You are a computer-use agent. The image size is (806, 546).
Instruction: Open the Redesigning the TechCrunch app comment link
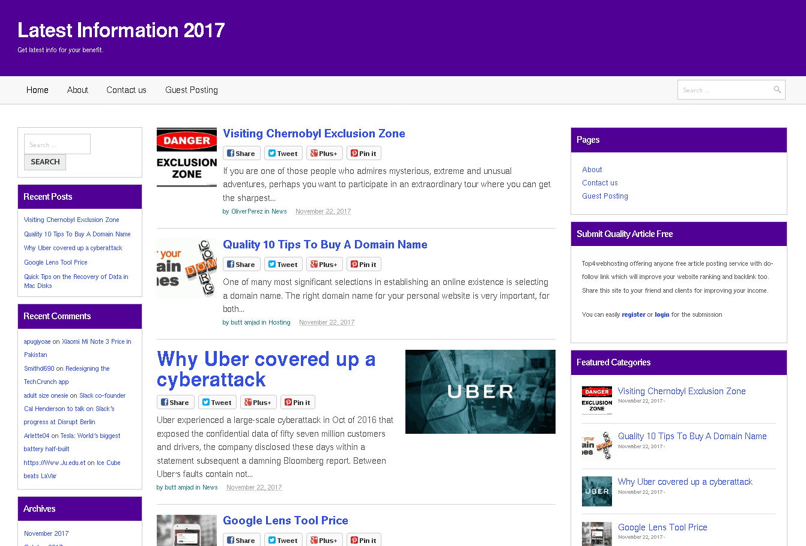pyautogui.click(x=67, y=375)
